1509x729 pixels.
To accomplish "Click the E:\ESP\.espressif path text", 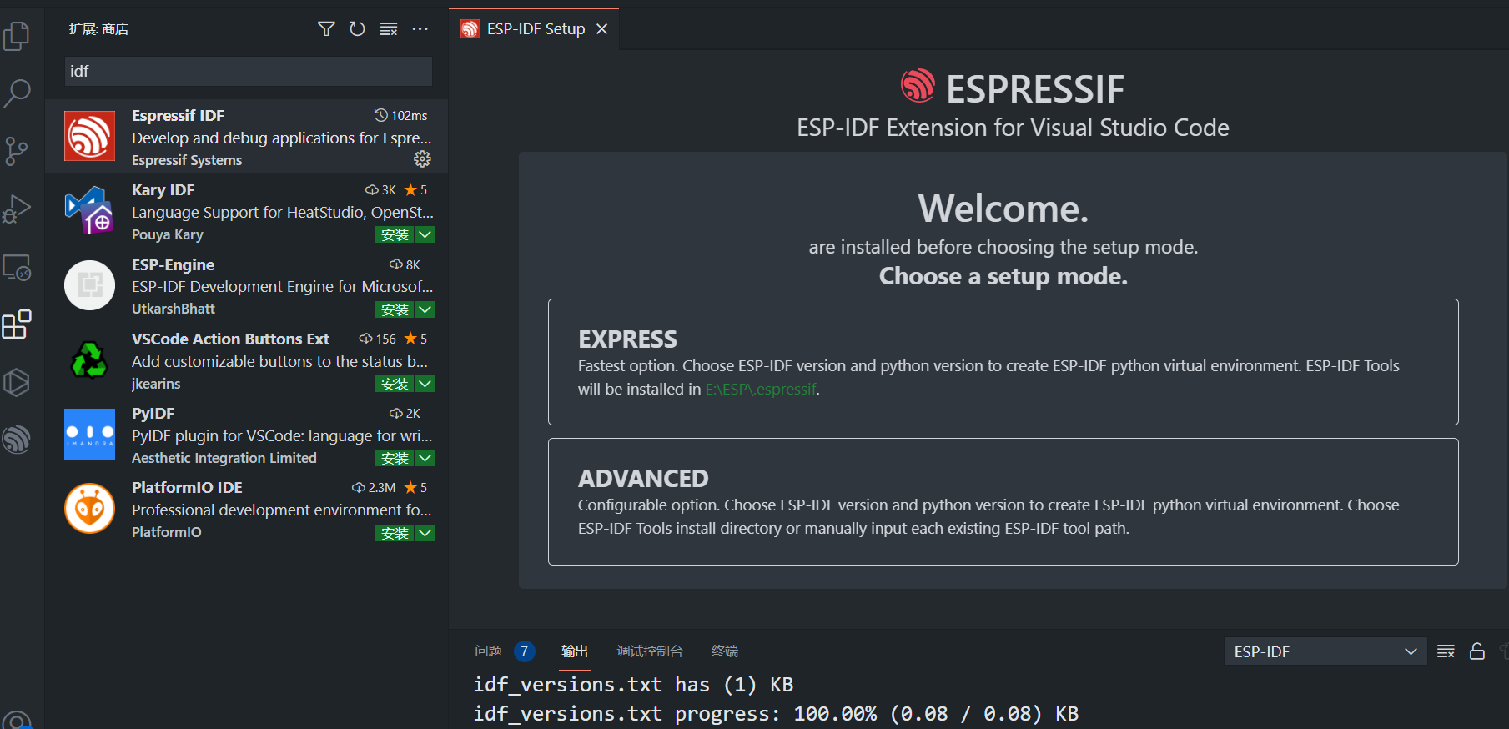I will pyautogui.click(x=761, y=390).
